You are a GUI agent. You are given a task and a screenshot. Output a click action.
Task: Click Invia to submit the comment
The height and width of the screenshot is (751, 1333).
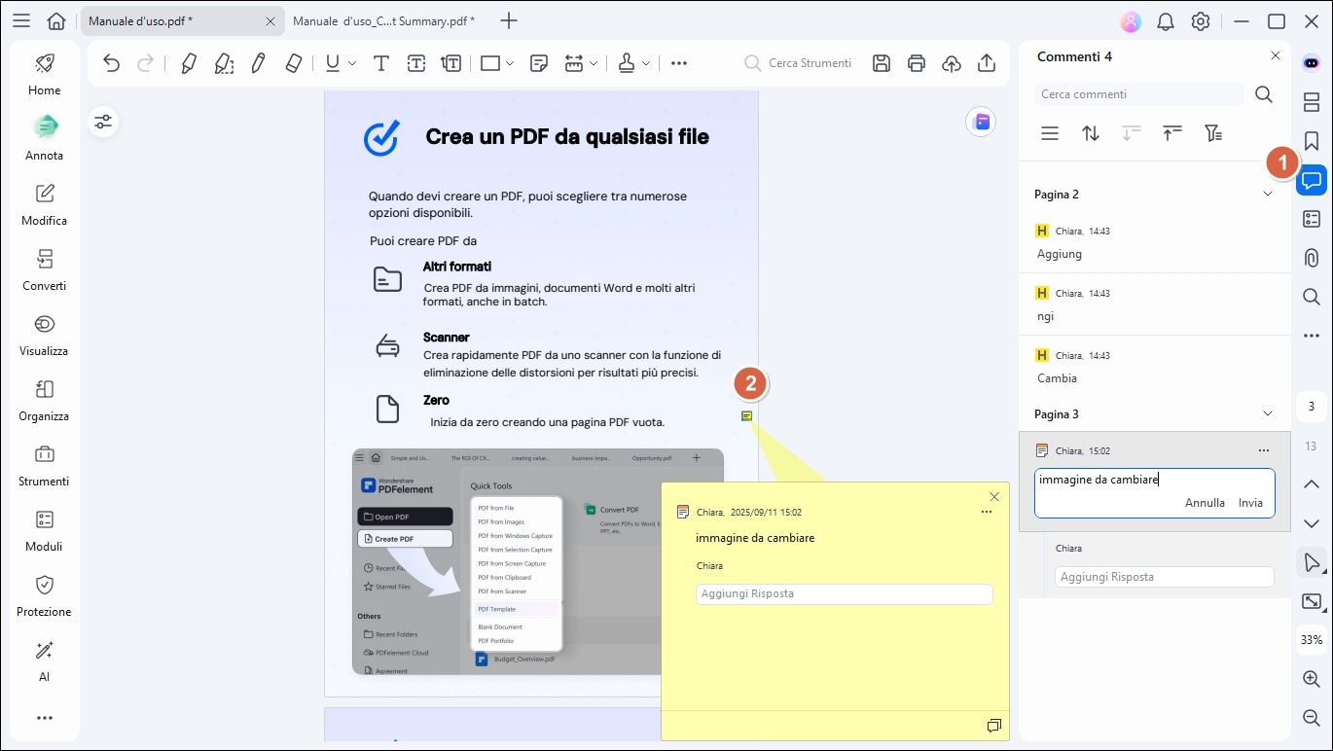1250,503
